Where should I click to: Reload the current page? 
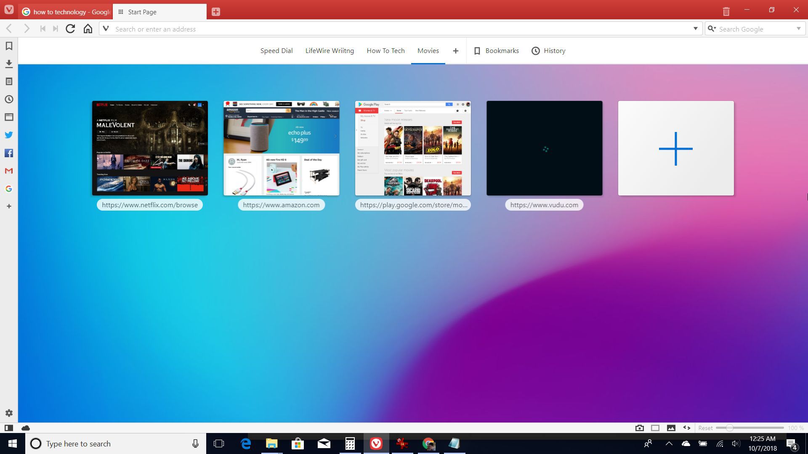(x=70, y=29)
